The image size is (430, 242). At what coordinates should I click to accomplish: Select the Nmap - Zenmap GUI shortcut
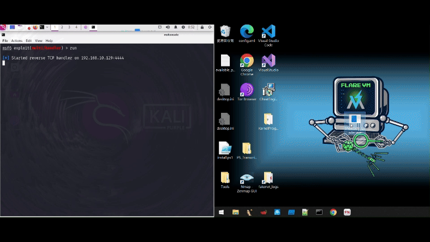[x=247, y=183]
